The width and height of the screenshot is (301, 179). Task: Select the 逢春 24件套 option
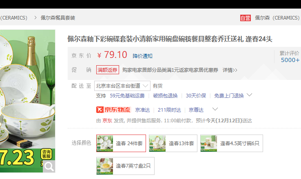pos(121,143)
